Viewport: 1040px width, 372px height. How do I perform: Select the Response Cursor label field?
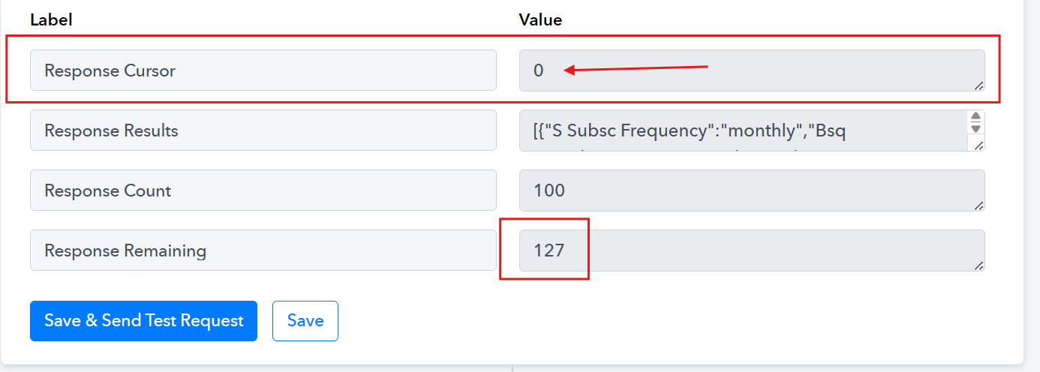pyautogui.click(x=263, y=70)
